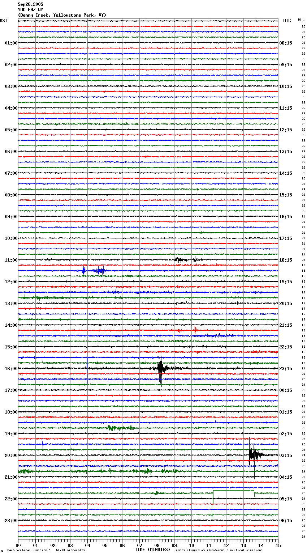Click the 10:15 UTC time label

(x=286, y=86)
